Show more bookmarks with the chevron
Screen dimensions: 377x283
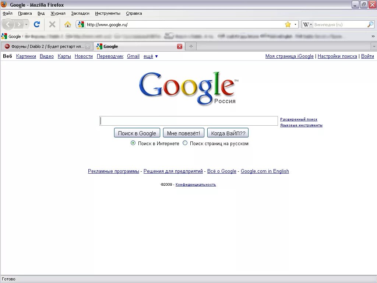373,36
